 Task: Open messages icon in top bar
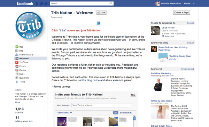[41, 3]
